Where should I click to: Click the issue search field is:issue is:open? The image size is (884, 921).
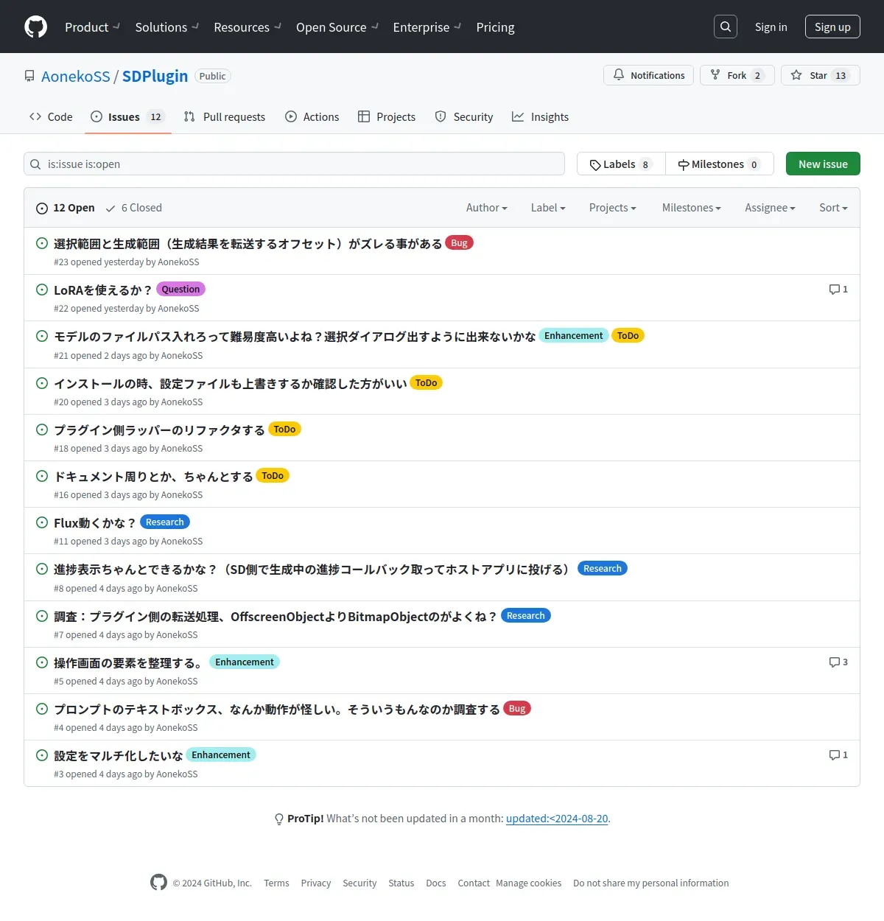pyautogui.click(x=294, y=164)
